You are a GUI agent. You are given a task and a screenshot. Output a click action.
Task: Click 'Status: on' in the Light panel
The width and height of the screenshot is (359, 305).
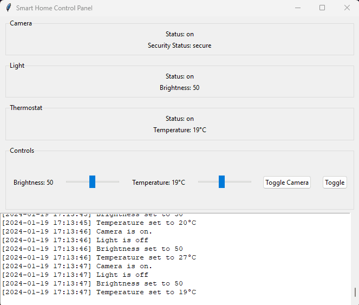[x=180, y=76]
